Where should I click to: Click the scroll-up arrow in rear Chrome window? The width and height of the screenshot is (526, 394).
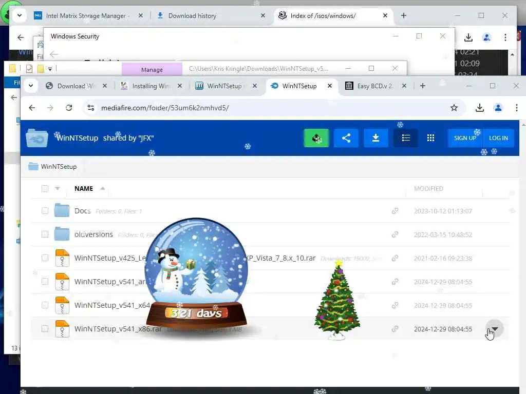tap(512, 54)
